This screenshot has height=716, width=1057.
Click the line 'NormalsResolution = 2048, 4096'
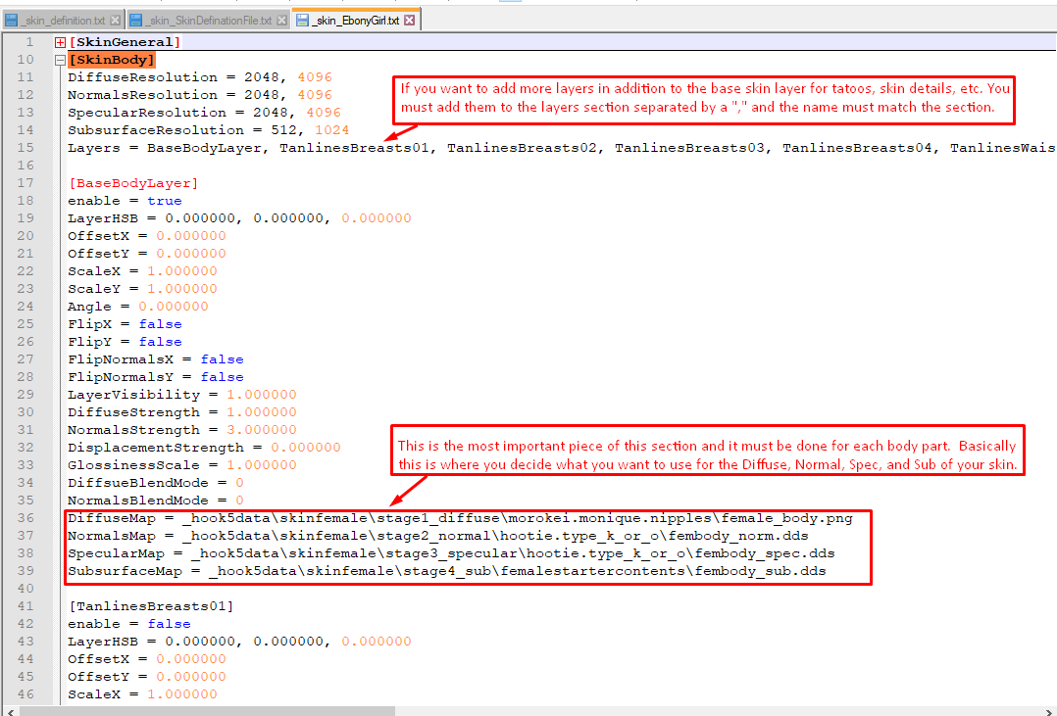coord(200,95)
